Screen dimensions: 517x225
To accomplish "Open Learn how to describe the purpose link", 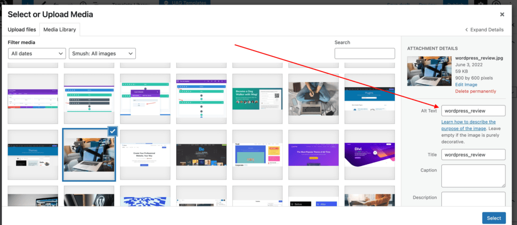I will 469,125.
